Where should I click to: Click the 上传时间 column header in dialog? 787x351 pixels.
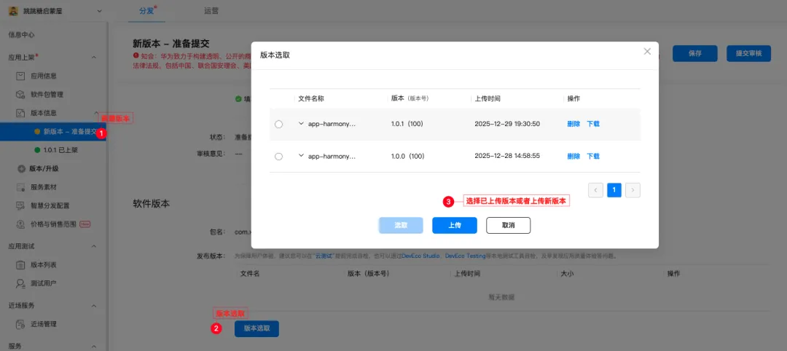488,98
